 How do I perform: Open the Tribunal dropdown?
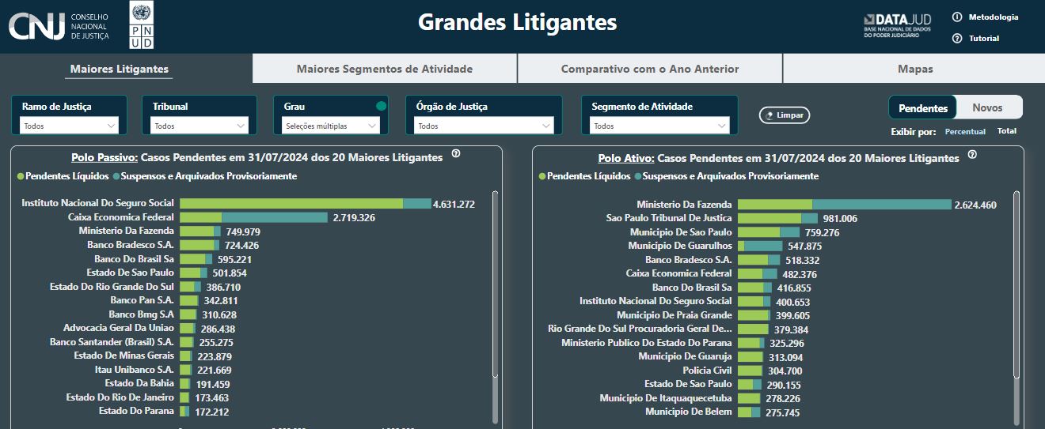[x=200, y=126]
